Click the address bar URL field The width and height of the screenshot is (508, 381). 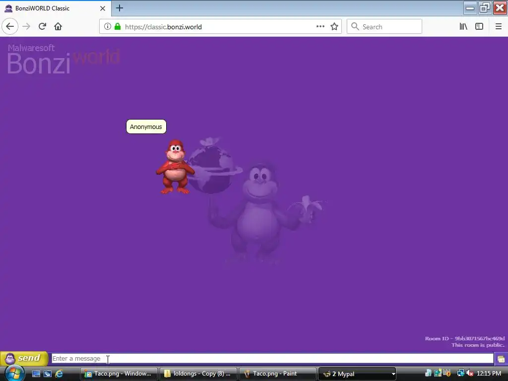[220, 27]
